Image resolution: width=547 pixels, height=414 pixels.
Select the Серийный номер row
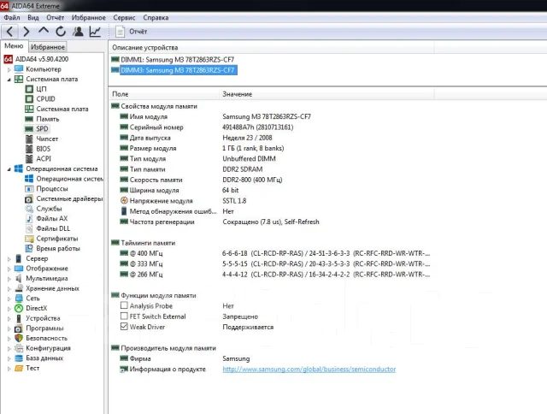(272, 127)
